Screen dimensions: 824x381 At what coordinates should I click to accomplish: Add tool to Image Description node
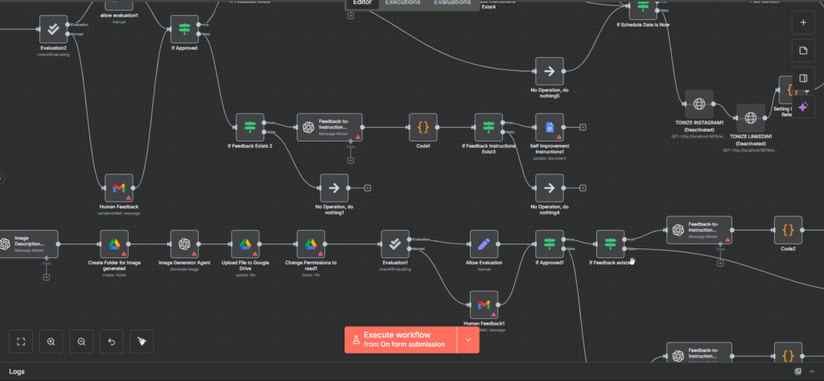click(46, 277)
